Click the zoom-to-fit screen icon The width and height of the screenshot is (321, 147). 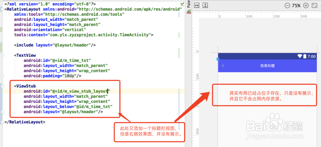[x=314, y=6]
